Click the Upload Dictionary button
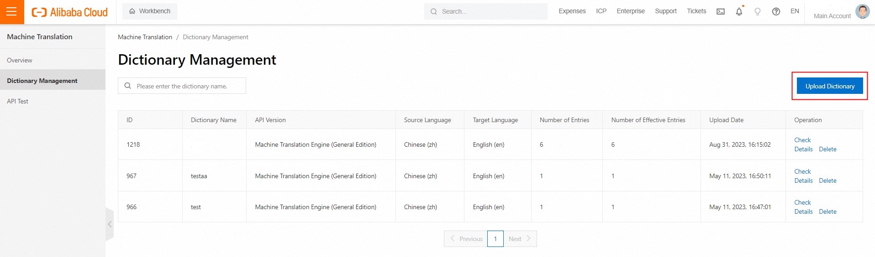 pos(829,86)
